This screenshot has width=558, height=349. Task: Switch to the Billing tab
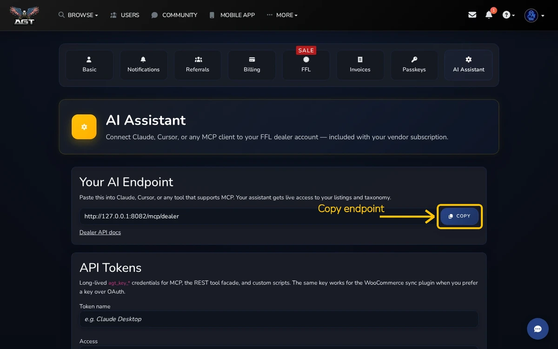pos(252,65)
